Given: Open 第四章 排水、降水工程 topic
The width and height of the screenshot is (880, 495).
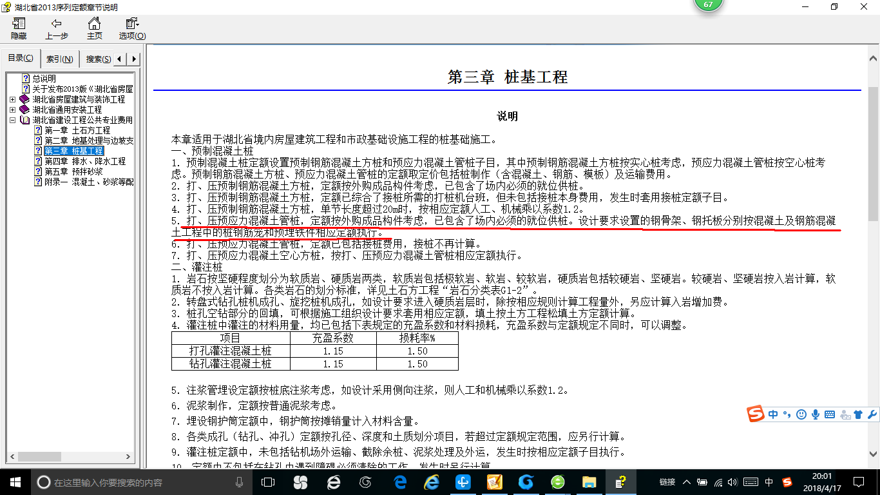Looking at the screenshot, I should (x=85, y=161).
